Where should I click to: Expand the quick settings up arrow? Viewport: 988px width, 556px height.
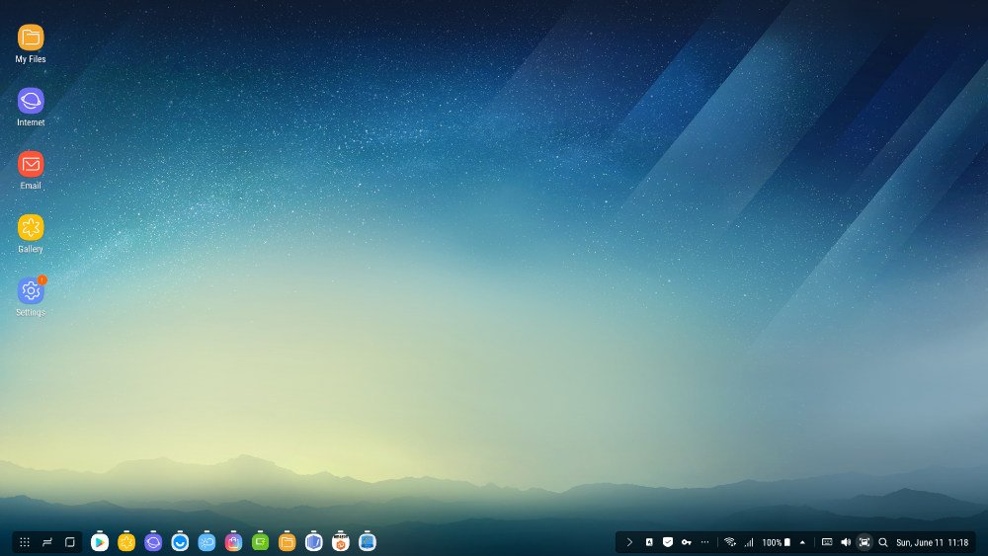tap(802, 542)
